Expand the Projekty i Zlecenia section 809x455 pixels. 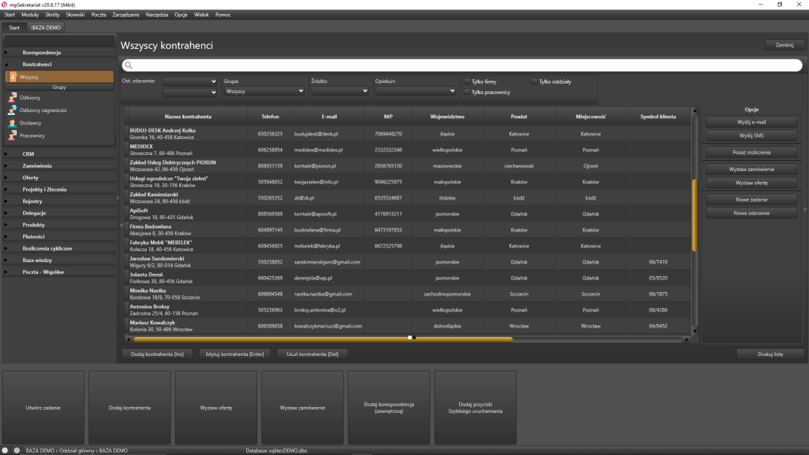6,189
